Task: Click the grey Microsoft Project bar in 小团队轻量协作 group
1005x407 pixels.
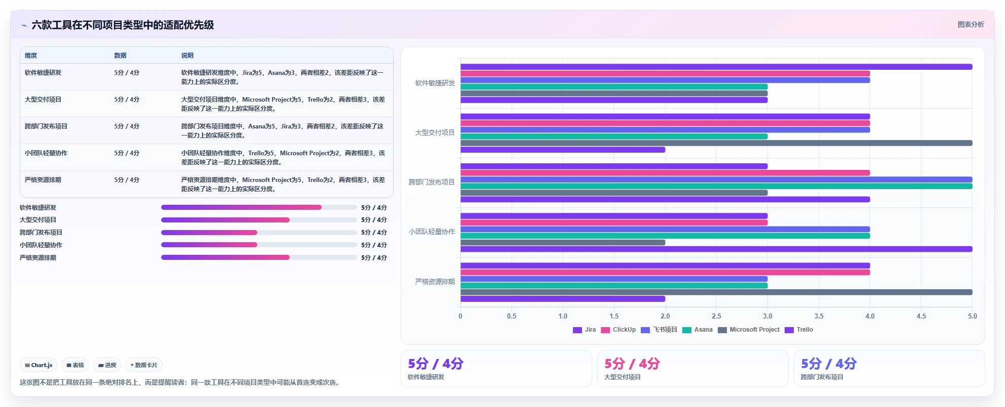Action: (x=563, y=243)
